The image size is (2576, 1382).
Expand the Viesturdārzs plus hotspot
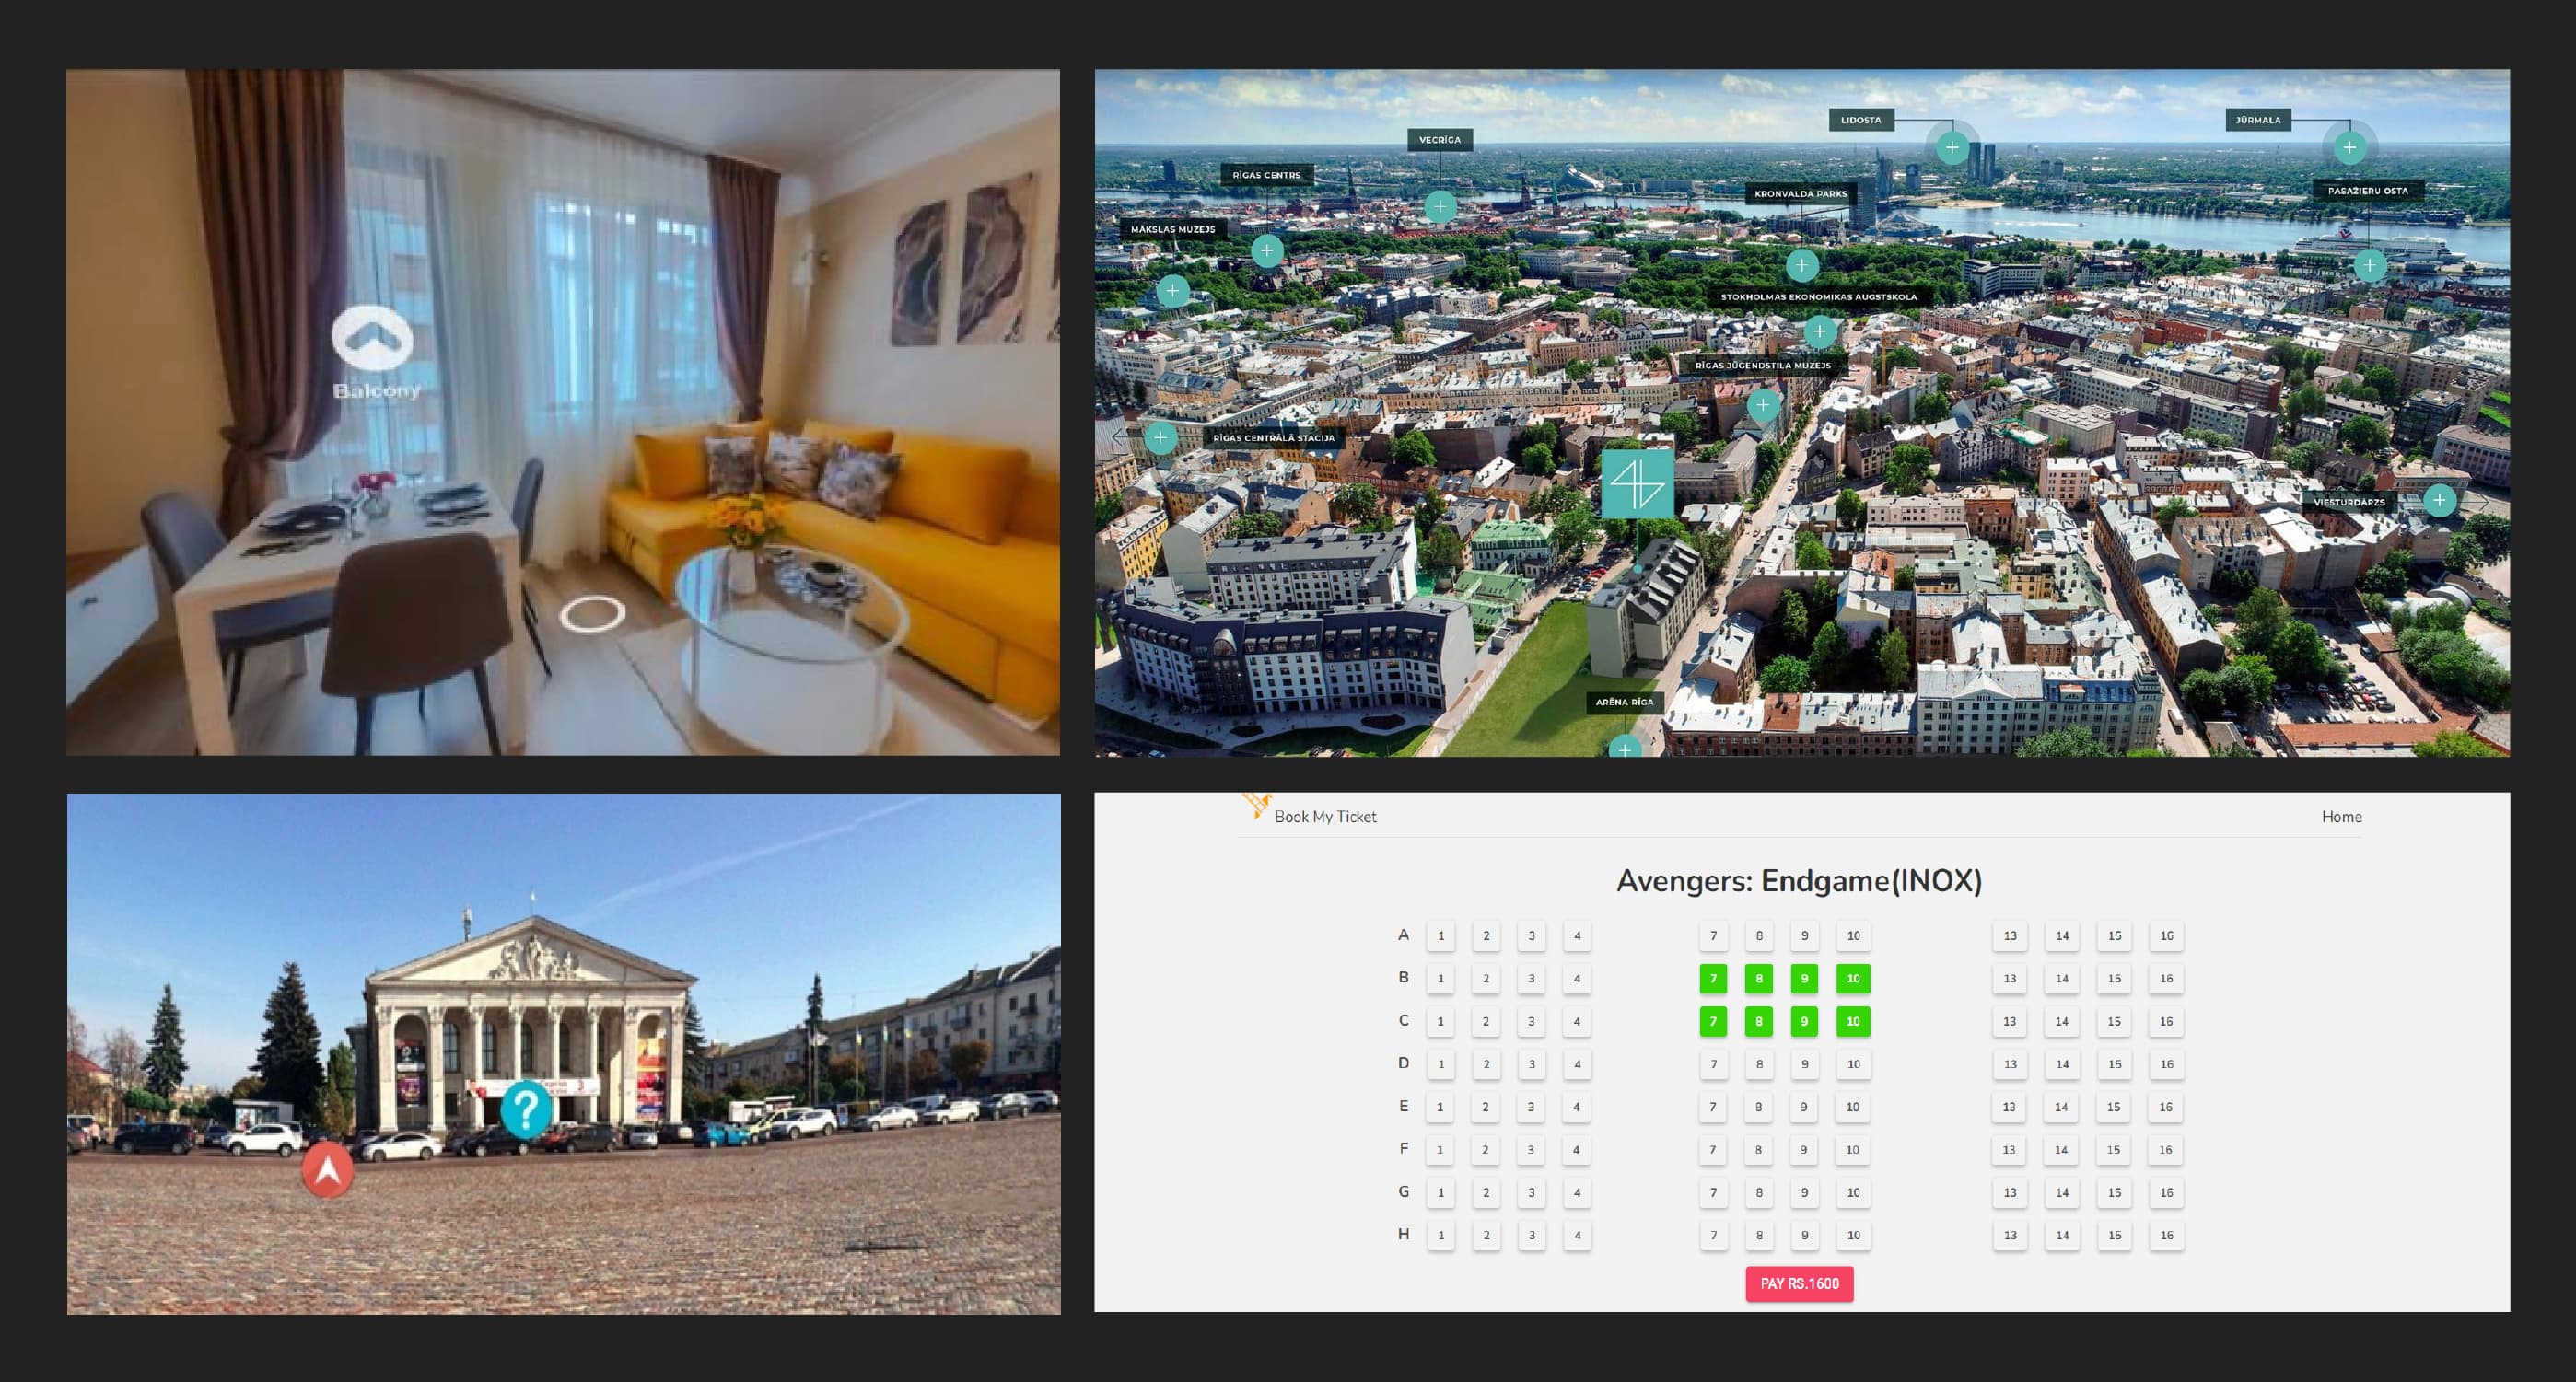click(x=2439, y=500)
